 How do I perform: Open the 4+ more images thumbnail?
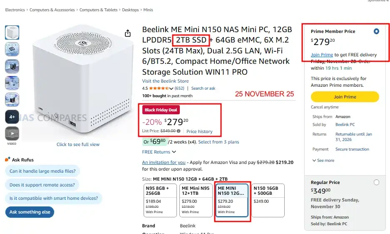point(12,117)
